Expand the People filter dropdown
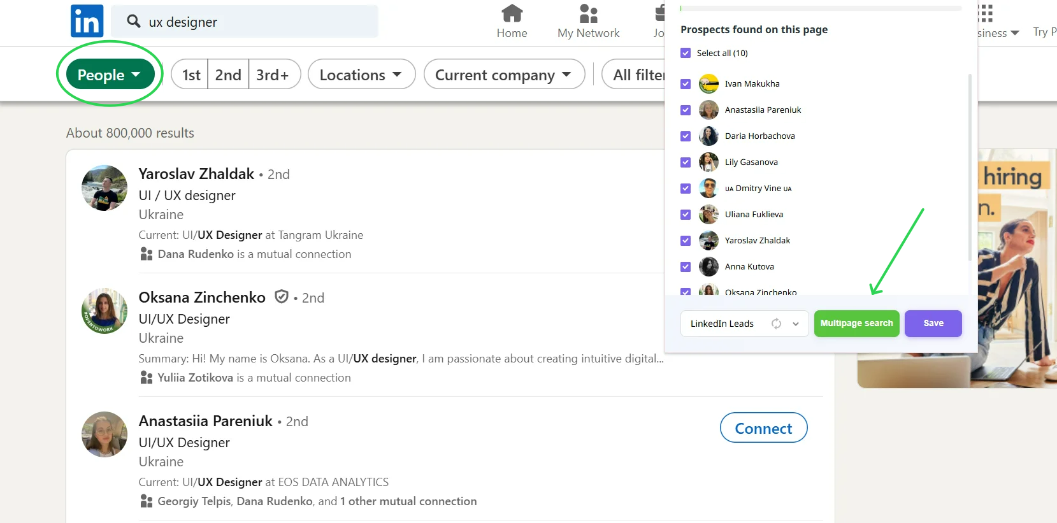The image size is (1057, 523). (110, 75)
